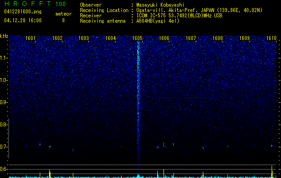Click the 1607 time marker

coord(191,38)
